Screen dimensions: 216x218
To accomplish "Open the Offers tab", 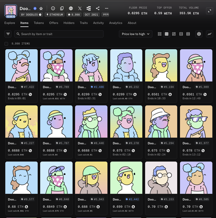I will (x=54, y=23).
